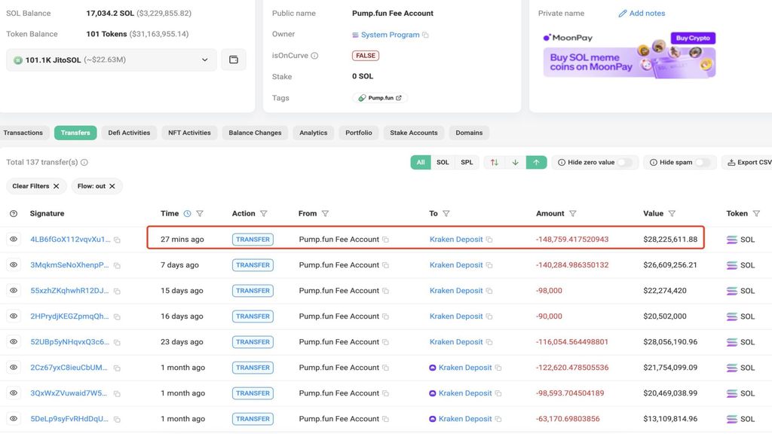This screenshot has height=434, width=772.
Task: Open the Transactions tab
Action: pyautogui.click(x=23, y=133)
